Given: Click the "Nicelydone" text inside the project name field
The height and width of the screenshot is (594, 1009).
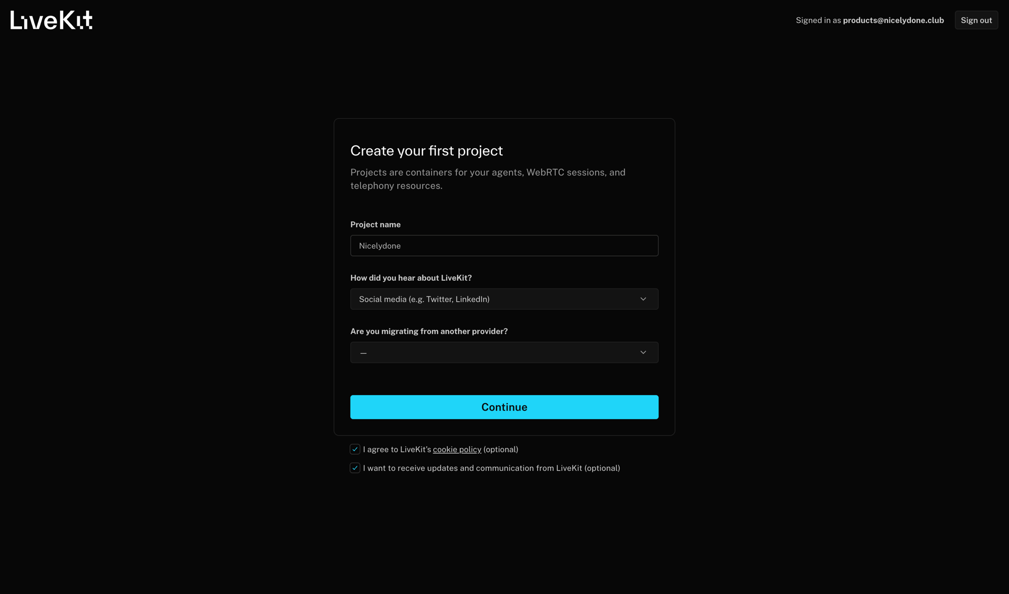Looking at the screenshot, I should tap(379, 245).
